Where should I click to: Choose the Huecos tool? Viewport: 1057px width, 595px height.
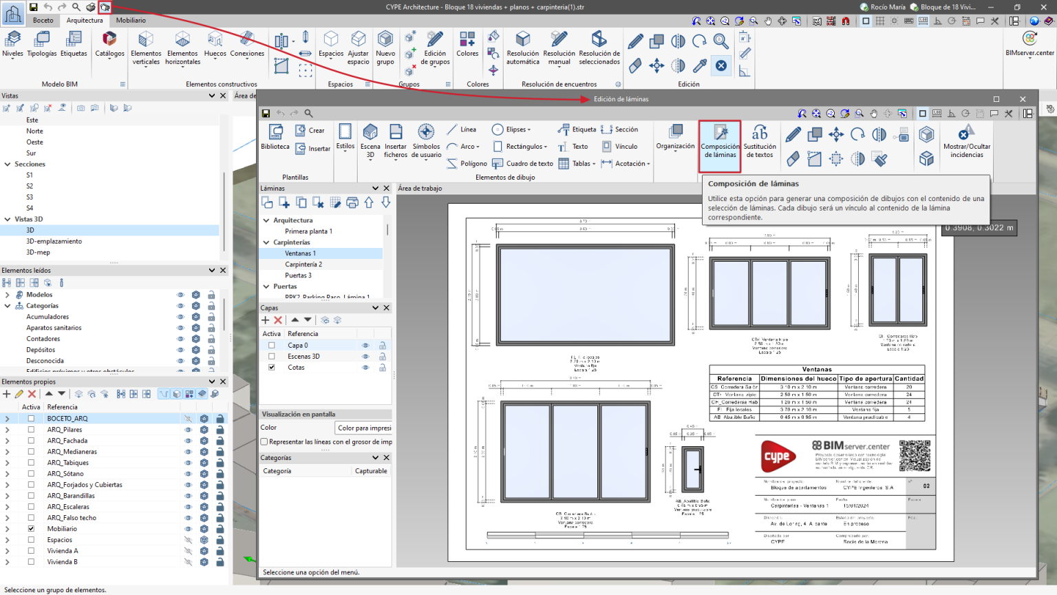(215, 44)
